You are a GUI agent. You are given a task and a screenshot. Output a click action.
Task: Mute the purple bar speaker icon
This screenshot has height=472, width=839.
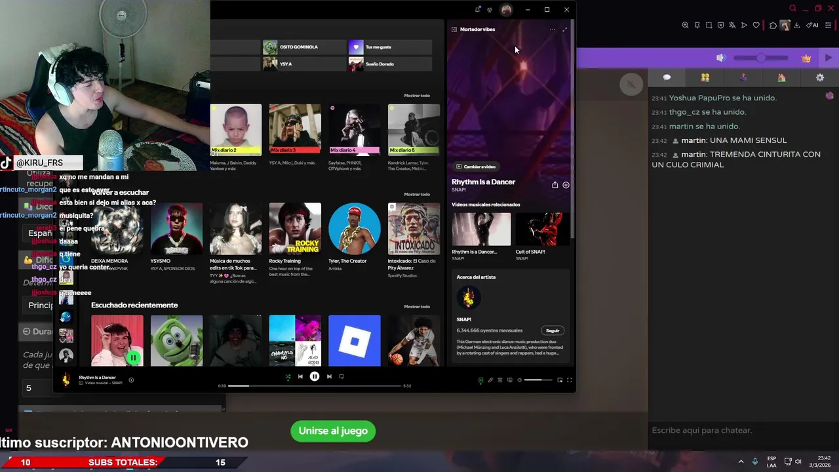tap(721, 58)
